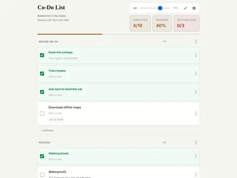Grab the drag handle of the Before We Go section
The height and width of the screenshot is (178, 237).
click(x=196, y=42)
